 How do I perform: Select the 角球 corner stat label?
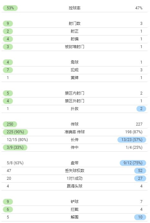tap(75, 62)
